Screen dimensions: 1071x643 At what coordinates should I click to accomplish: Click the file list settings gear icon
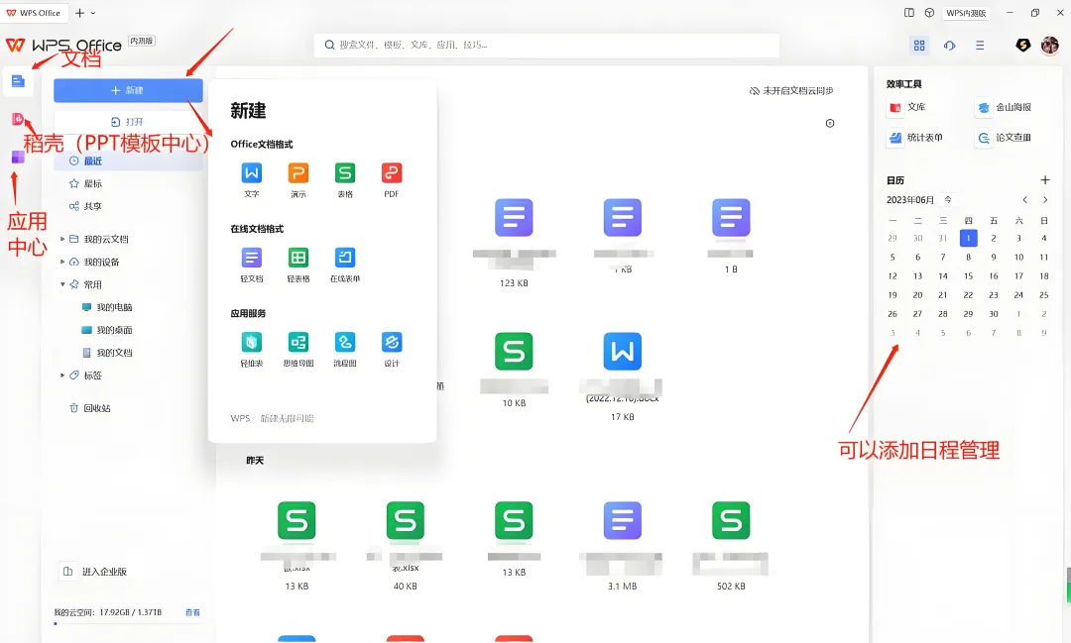(830, 124)
